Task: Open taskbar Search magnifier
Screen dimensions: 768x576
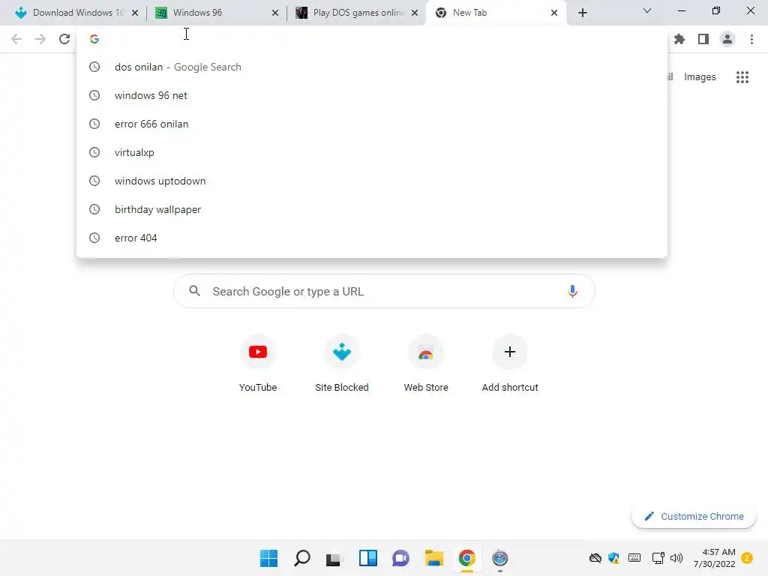Action: [302, 558]
